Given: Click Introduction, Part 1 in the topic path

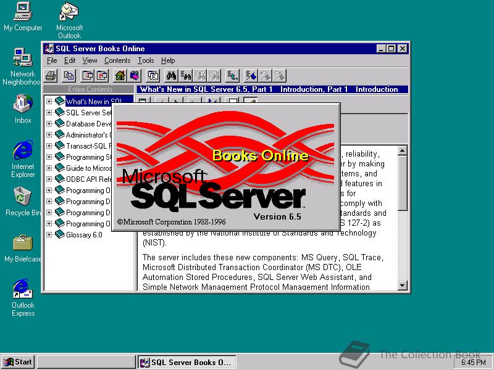Looking at the screenshot, I should (x=314, y=89).
